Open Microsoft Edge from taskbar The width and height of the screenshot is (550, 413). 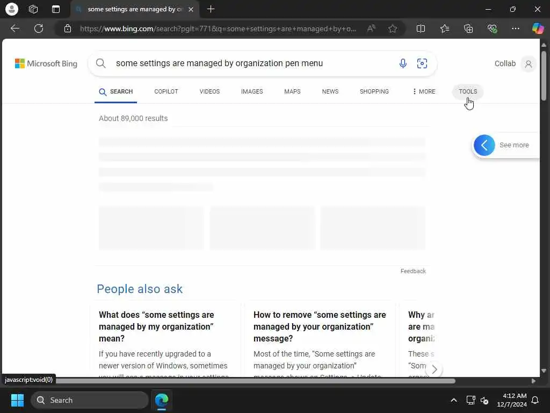[161, 400]
